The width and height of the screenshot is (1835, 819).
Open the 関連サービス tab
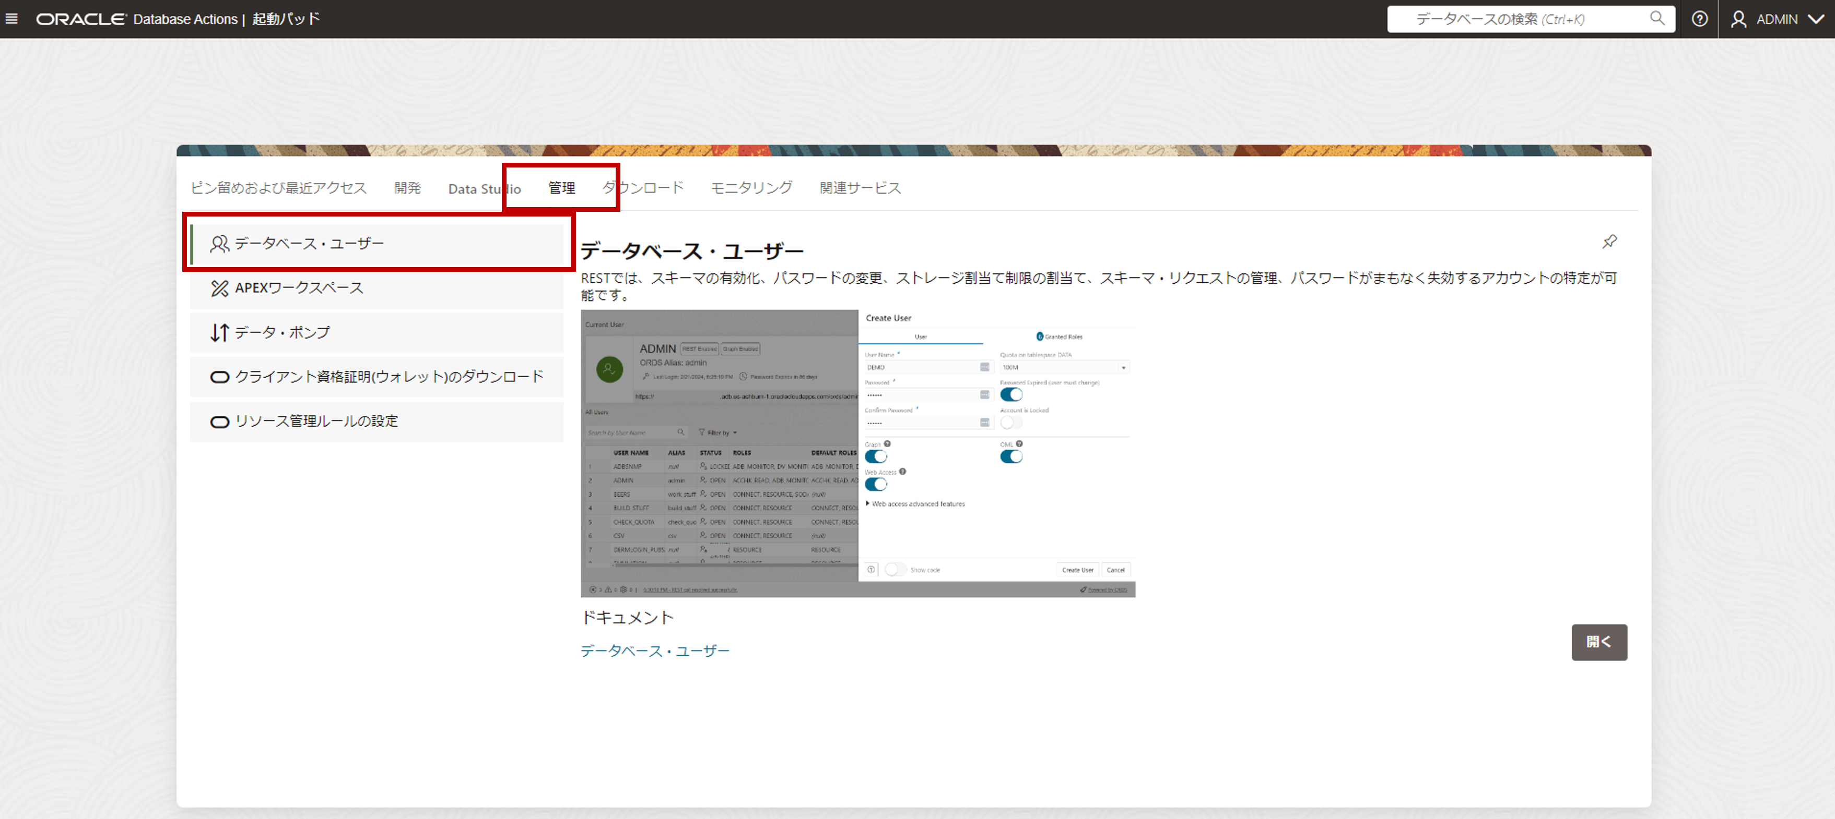(x=860, y=188)
